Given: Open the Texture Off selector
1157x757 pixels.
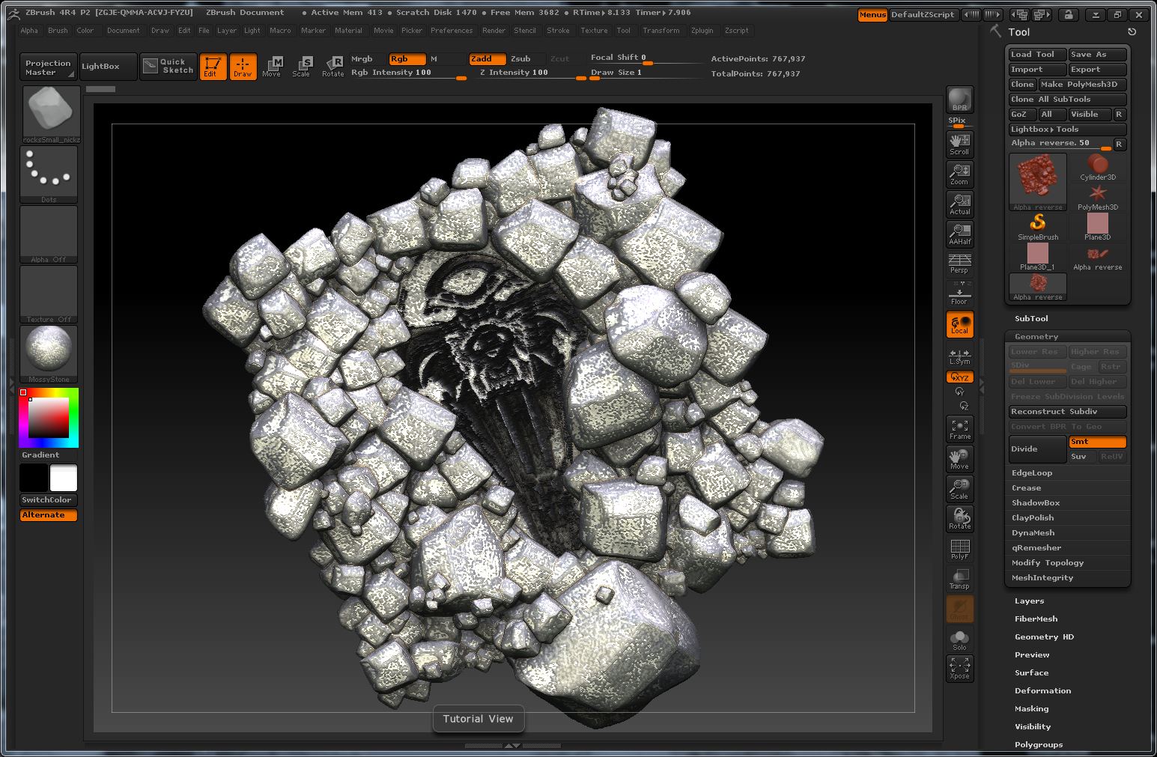Looking at the screenshot, I should pos(49,294).
